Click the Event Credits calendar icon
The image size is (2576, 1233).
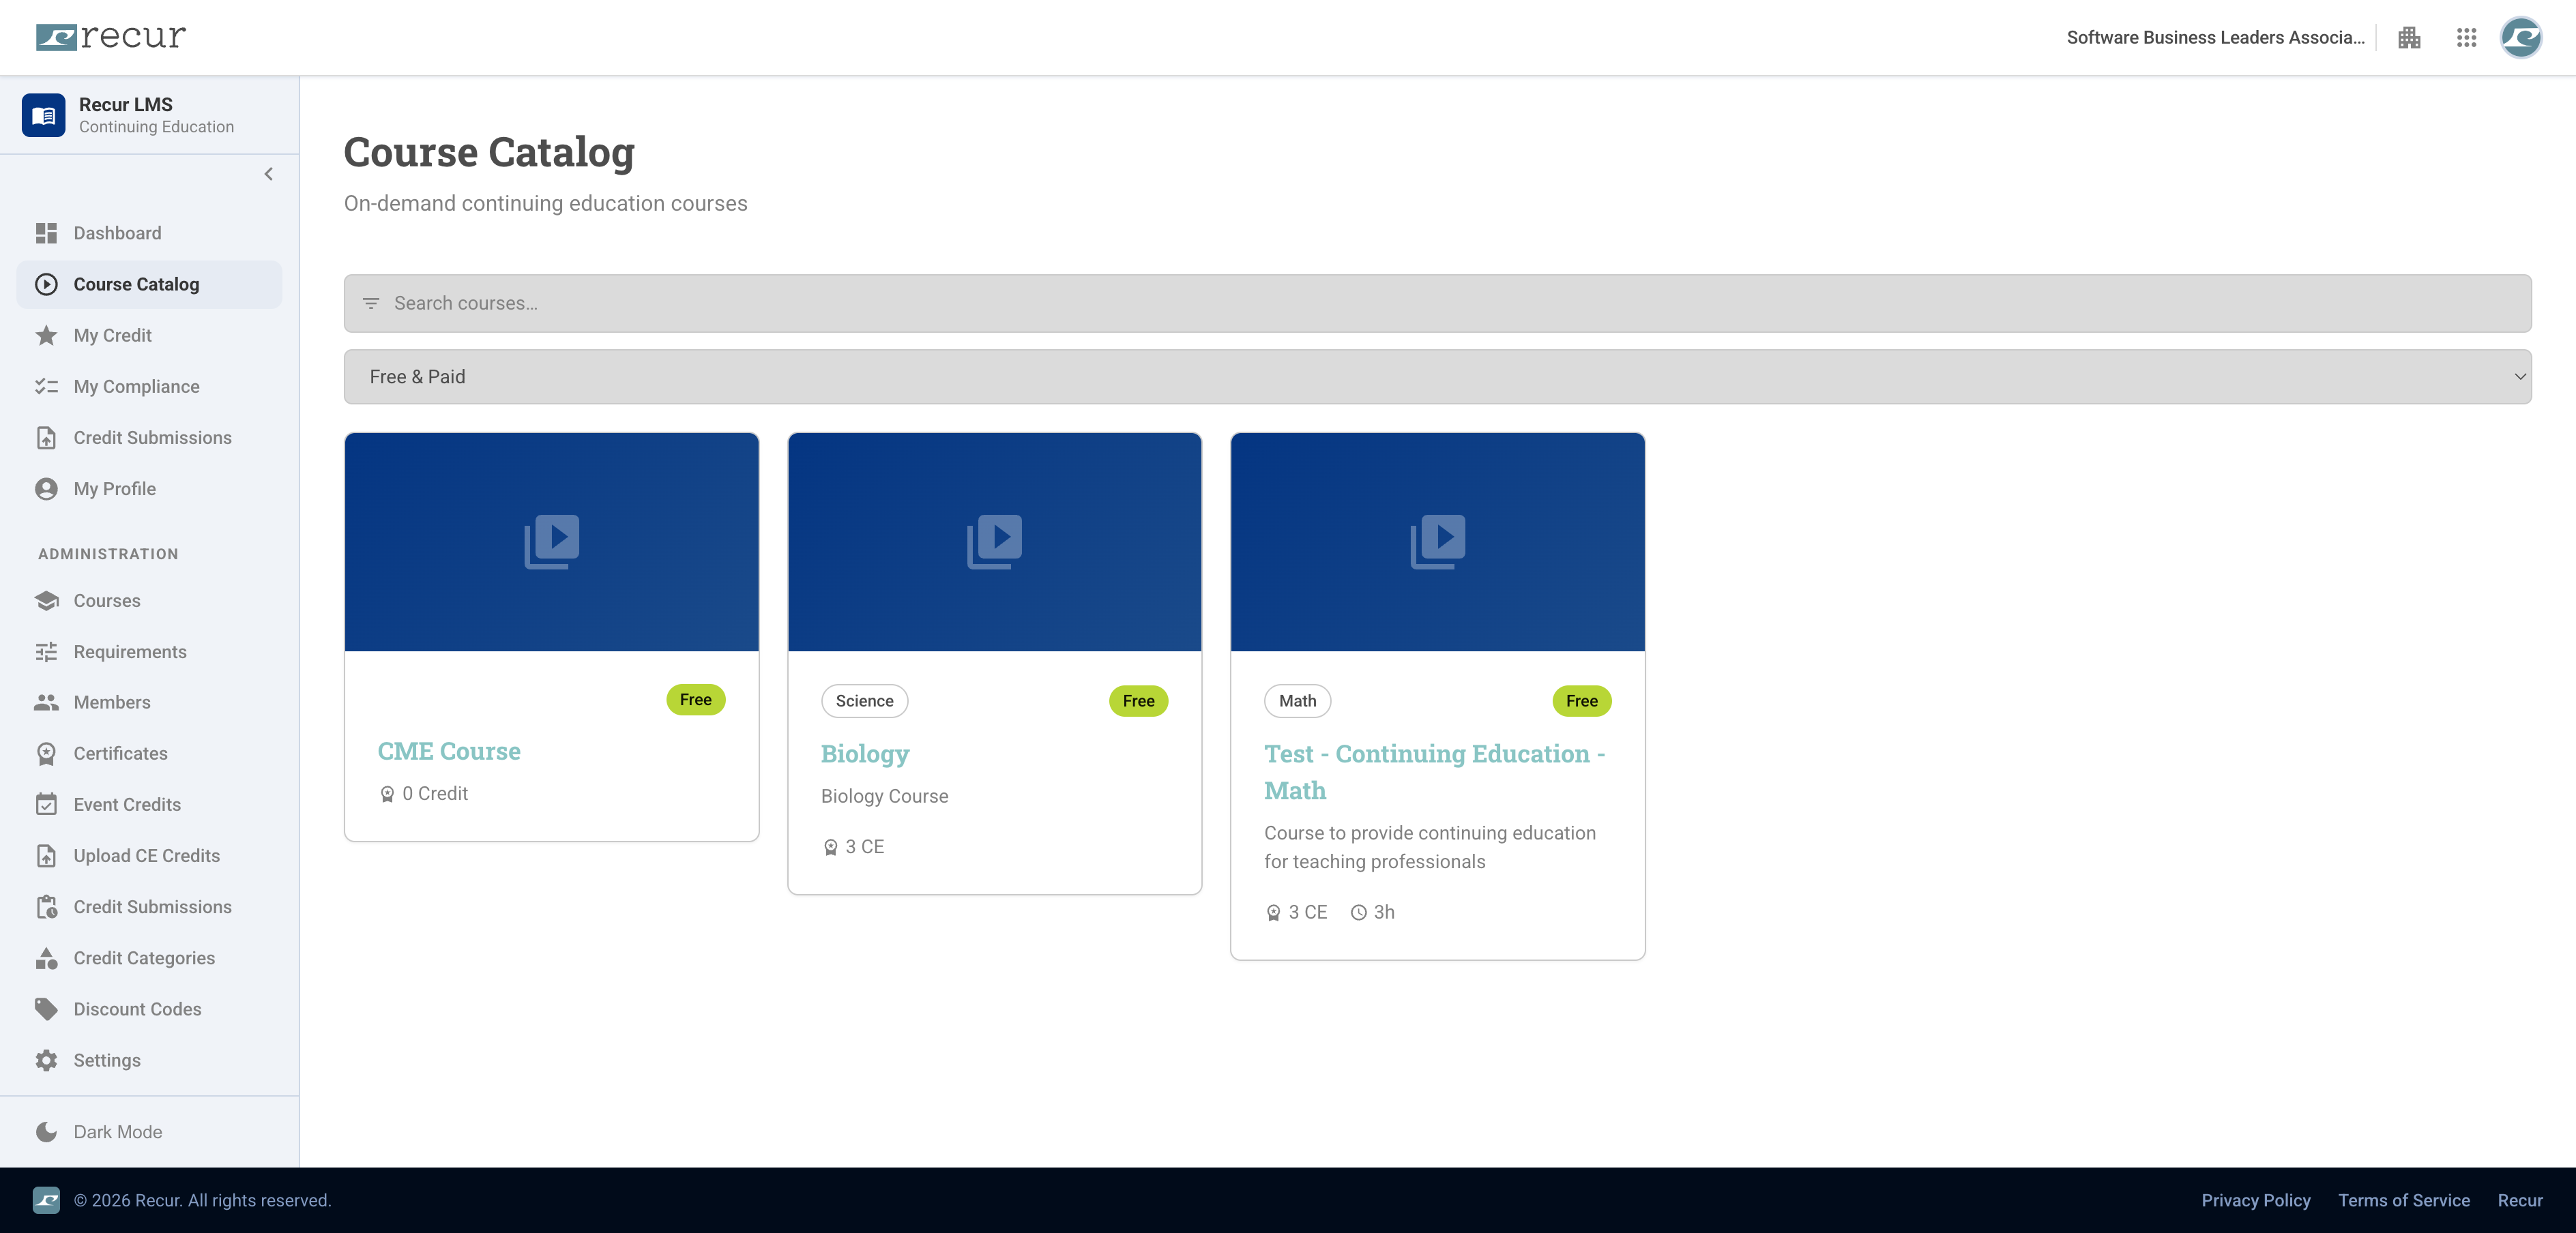[x=46, y=804]
